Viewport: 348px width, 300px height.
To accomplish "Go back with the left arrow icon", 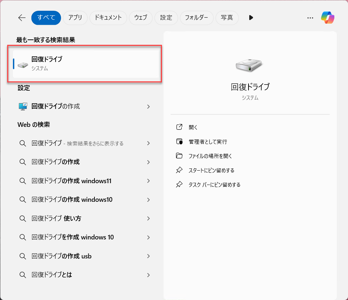I will 22,18.
